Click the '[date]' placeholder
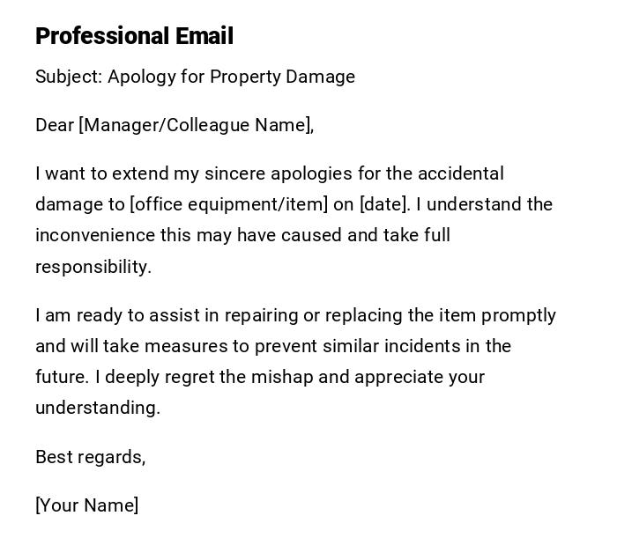This screenshot has height=560, width=617. (383, 204)
